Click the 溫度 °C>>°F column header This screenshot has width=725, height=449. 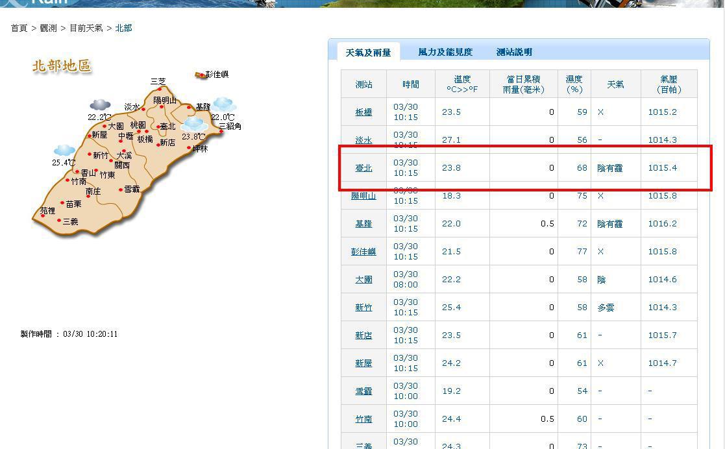[462, 84]
